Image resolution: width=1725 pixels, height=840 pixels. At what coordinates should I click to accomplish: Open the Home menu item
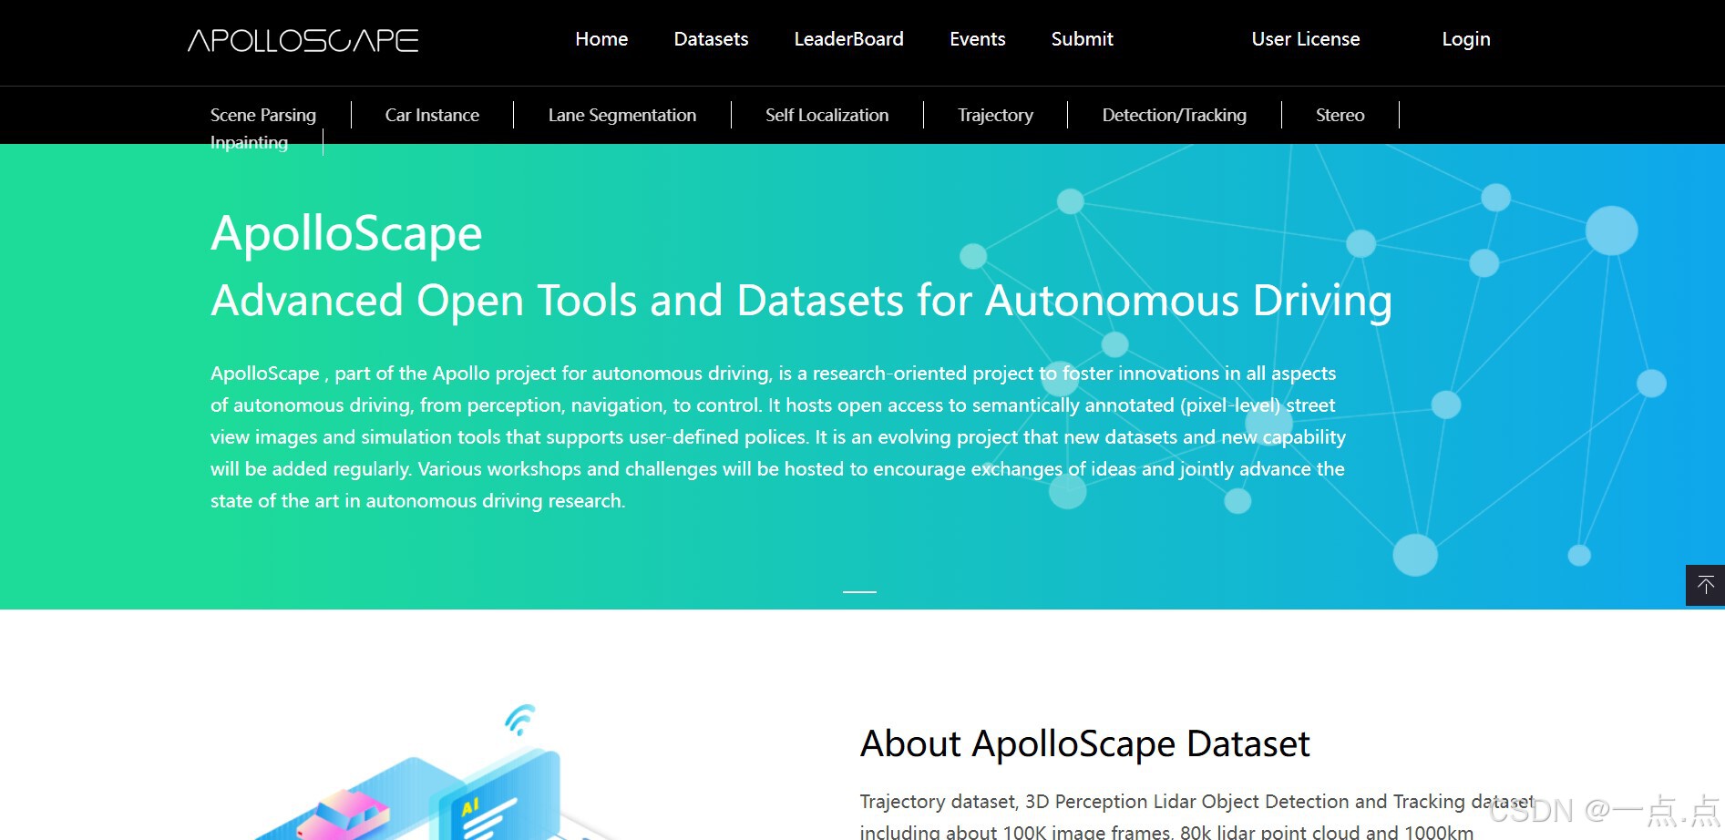pos(601,39)
